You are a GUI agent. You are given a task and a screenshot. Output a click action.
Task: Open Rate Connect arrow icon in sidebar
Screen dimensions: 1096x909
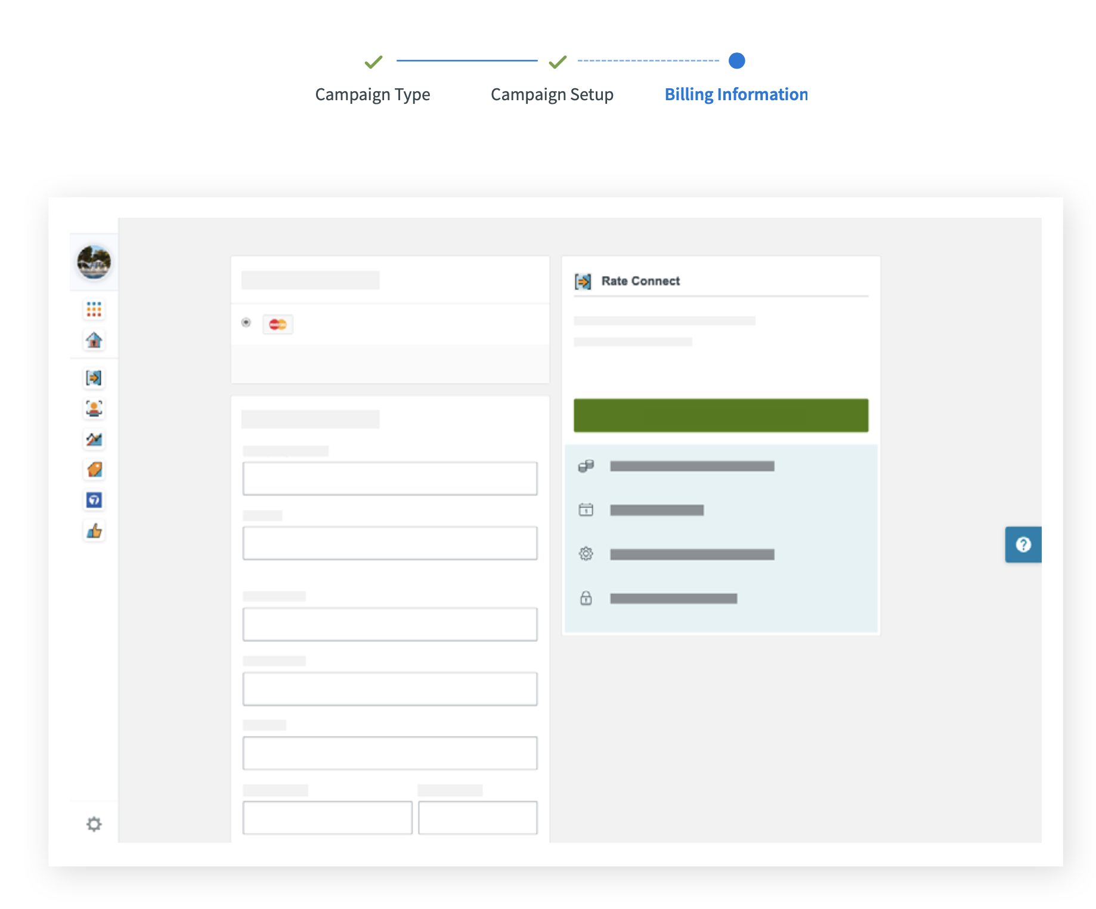[x=94, y=378]
